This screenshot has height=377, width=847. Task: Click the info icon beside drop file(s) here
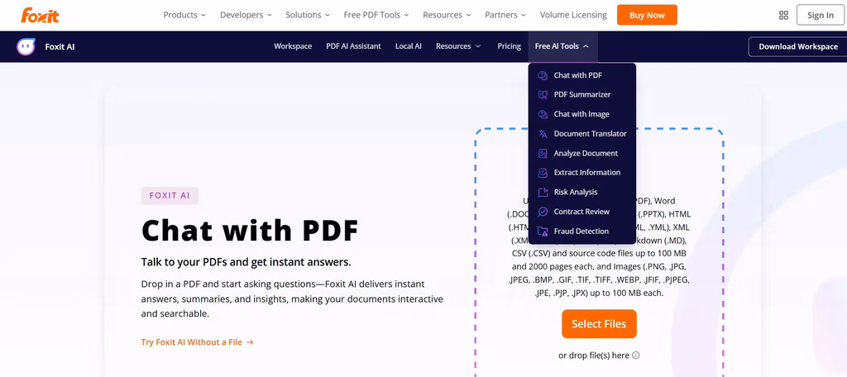pyautogui.click(x=636, y=356)
